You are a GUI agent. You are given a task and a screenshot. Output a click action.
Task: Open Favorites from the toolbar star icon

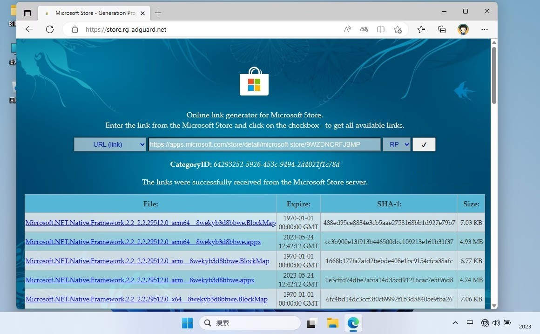421,29
